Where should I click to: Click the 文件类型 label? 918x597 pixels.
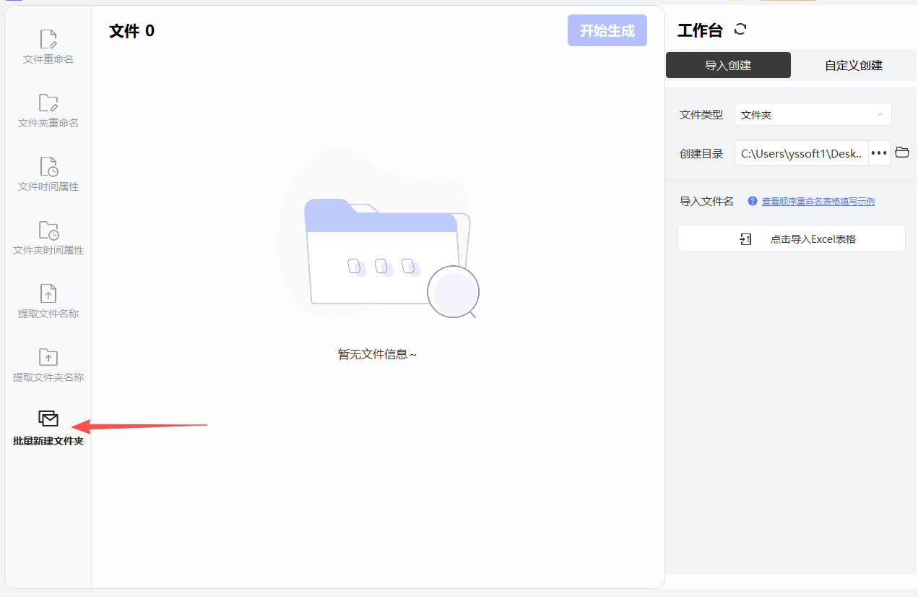[701, 115]
